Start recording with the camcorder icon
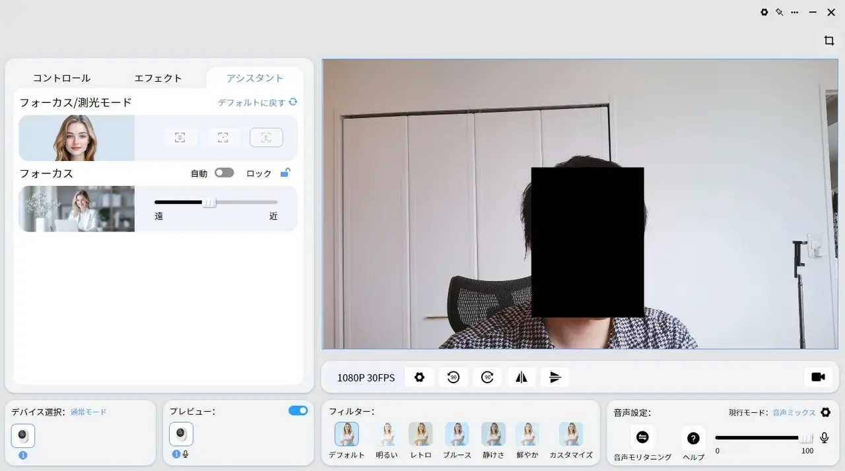 pos(818,377)
